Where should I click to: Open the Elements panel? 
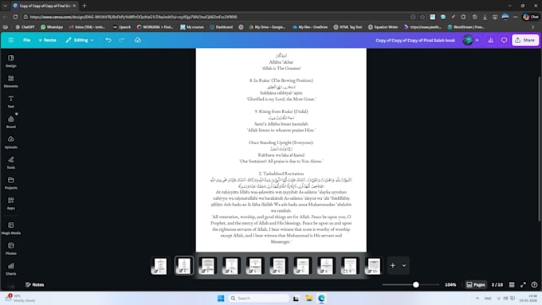[x=10, y=81]
